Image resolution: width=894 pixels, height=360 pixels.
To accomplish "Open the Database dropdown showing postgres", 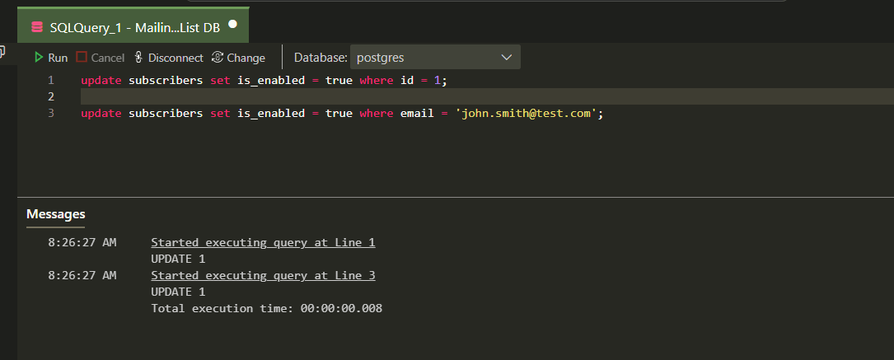I will [435, 58].
